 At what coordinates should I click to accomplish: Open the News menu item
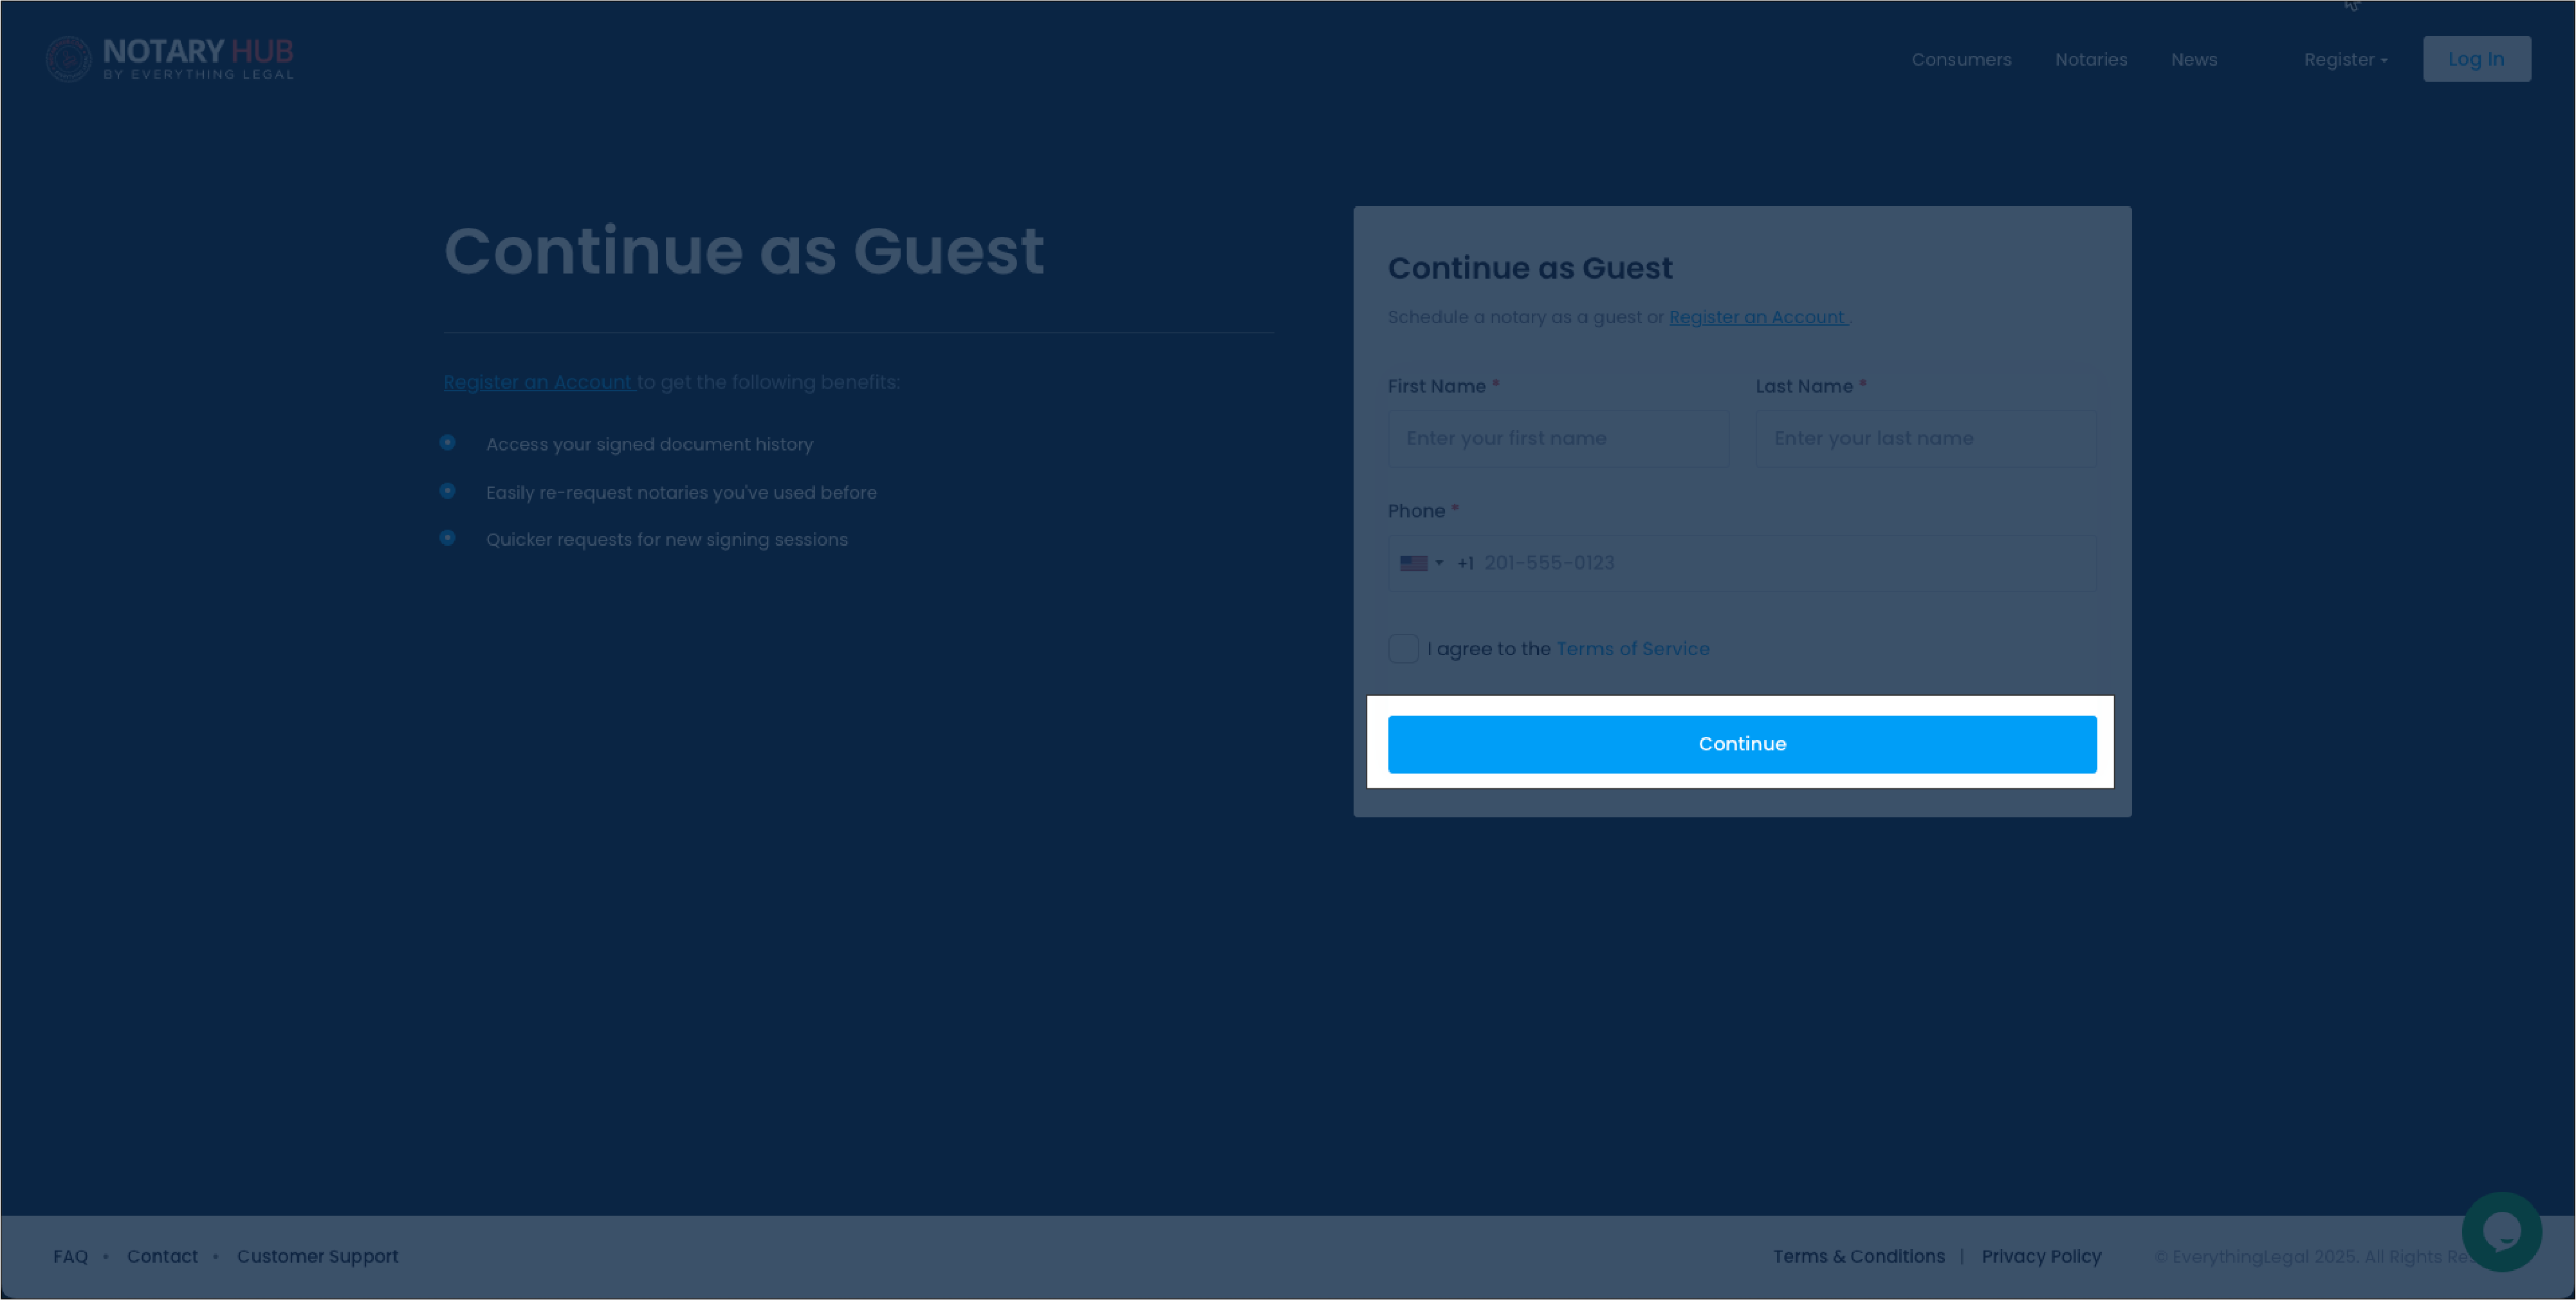2194,60
